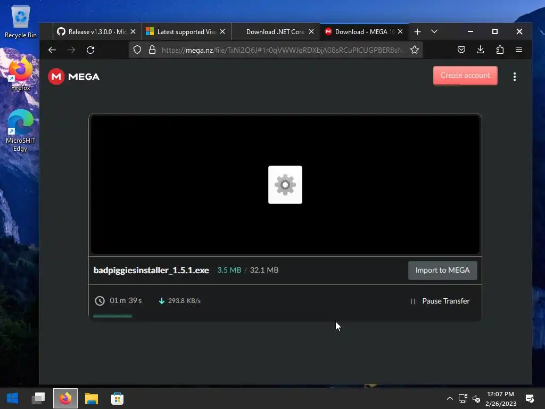The image size is (545, 409).
Task: Close the Release v1.3.0.0 tab
Action: click(x=133, y=31)
